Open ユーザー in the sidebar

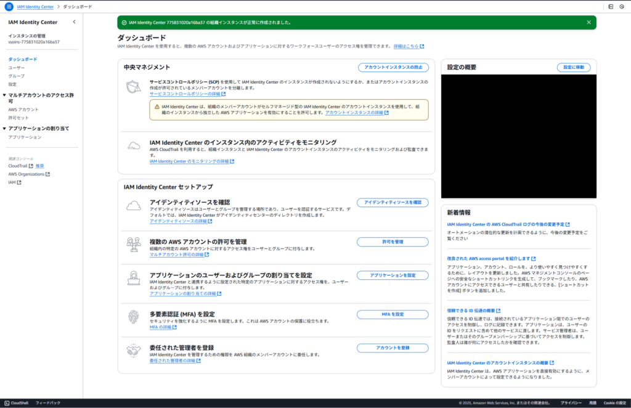click(17, 68)
